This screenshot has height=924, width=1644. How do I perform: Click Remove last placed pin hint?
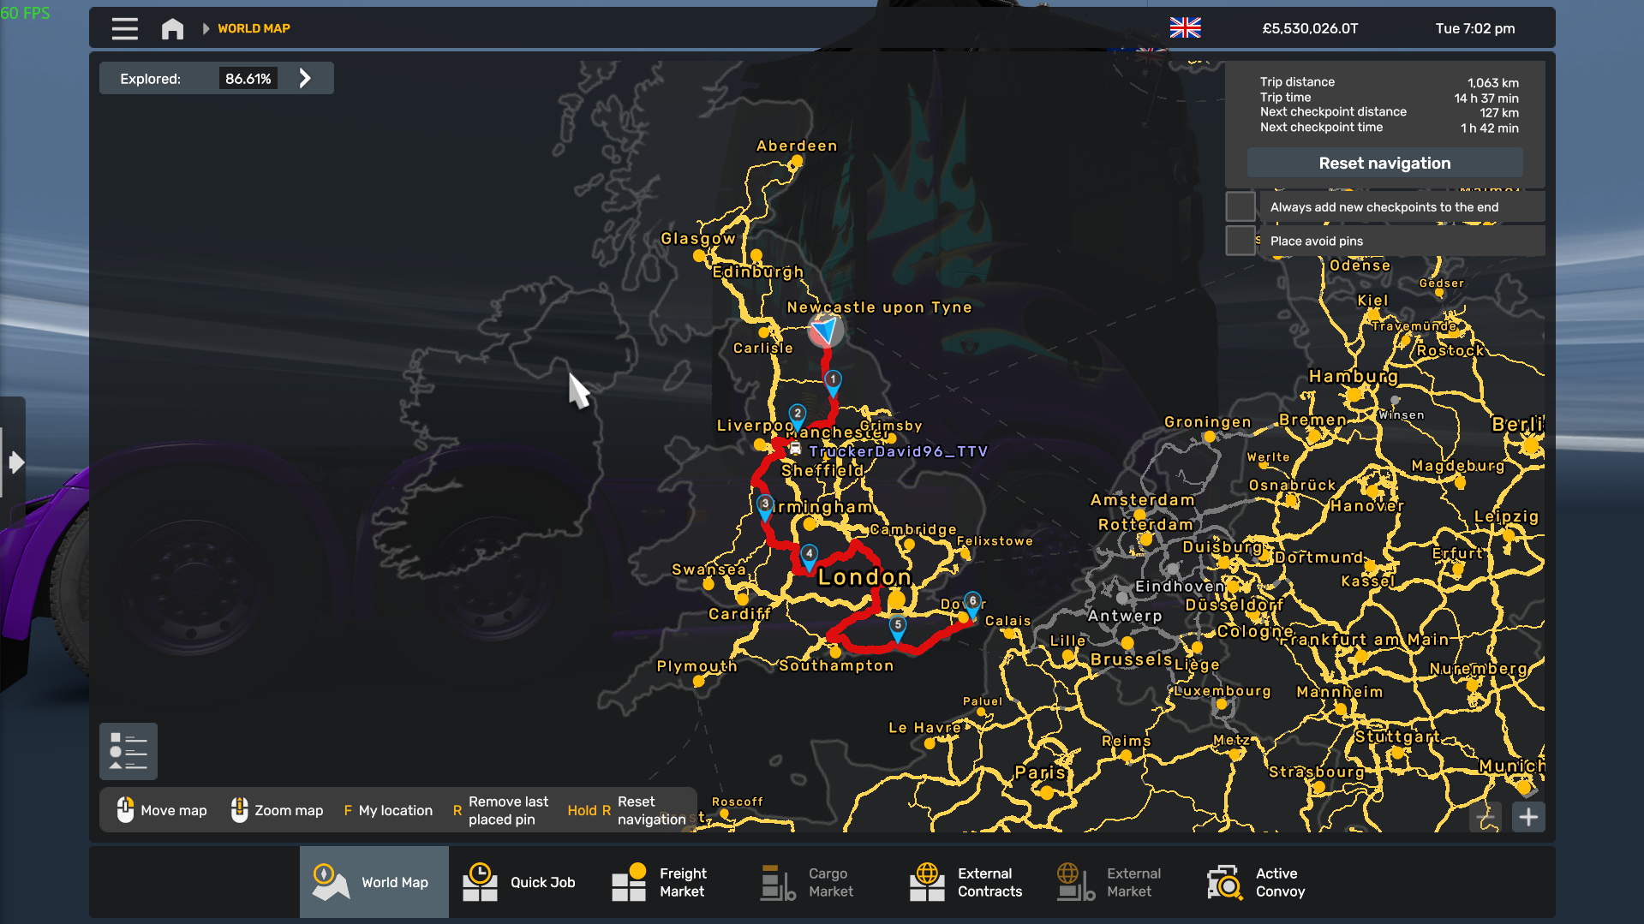point(500,810)
